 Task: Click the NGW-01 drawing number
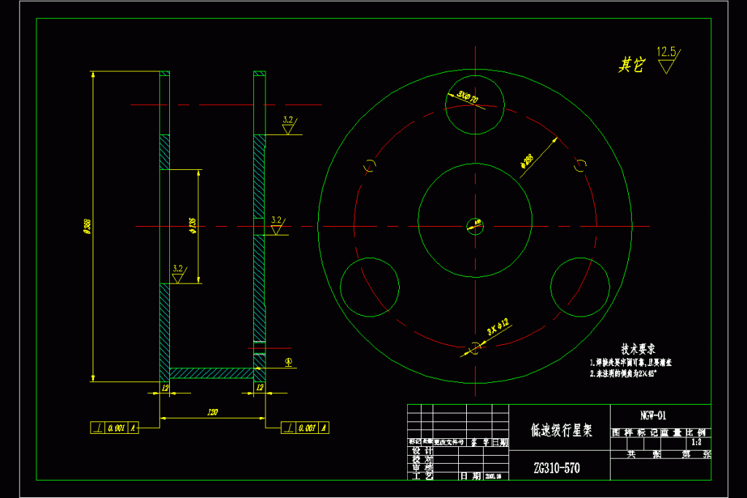[653, 416]
